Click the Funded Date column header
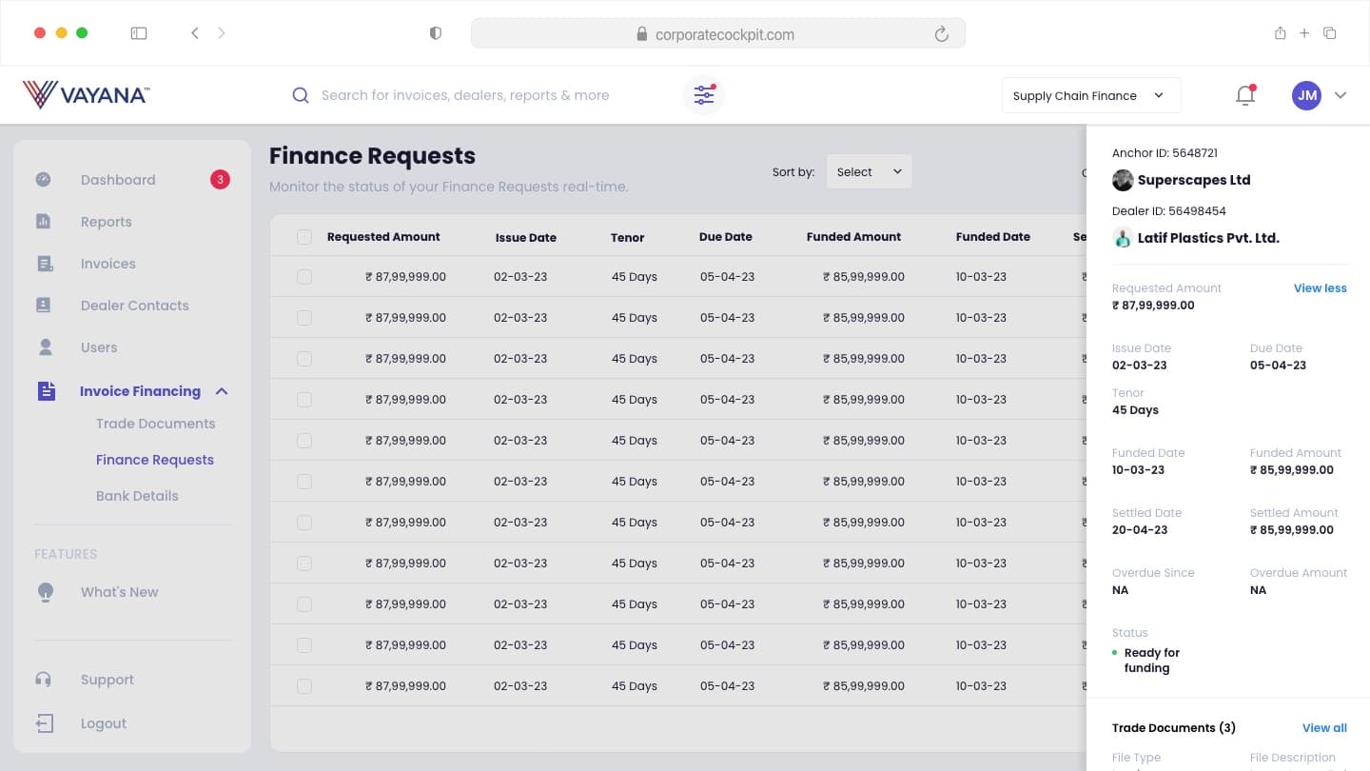Image resolution: width=1370 pixels, height=771 pixels. pos(993,237)
